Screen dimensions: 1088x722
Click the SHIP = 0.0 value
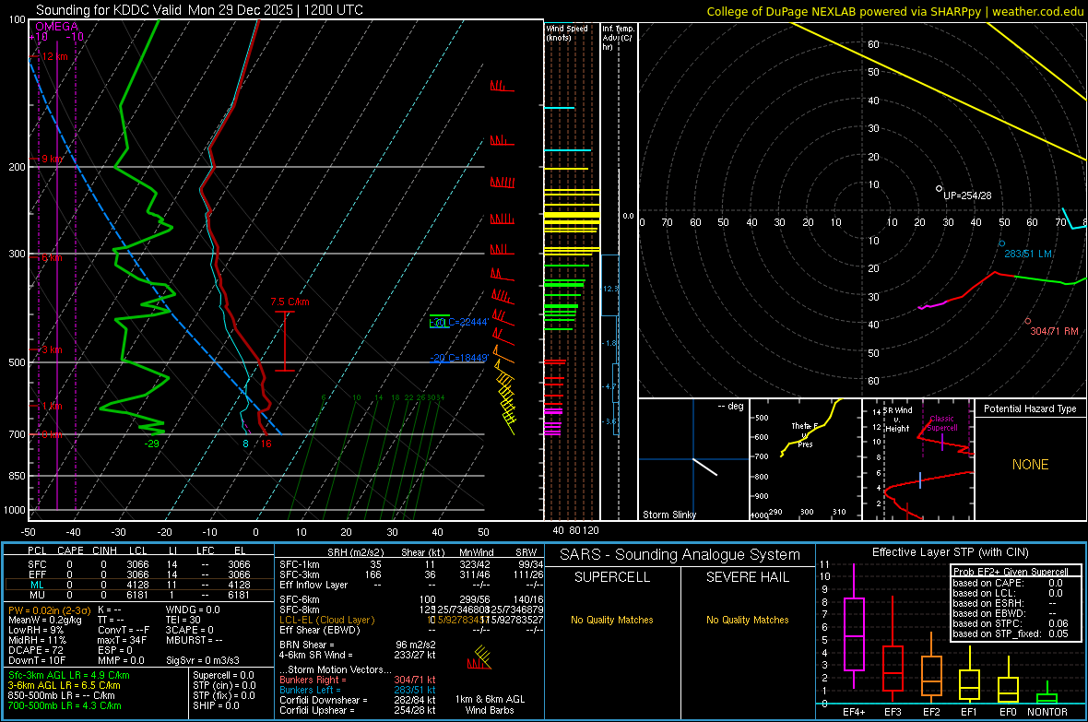click(216, 705)
